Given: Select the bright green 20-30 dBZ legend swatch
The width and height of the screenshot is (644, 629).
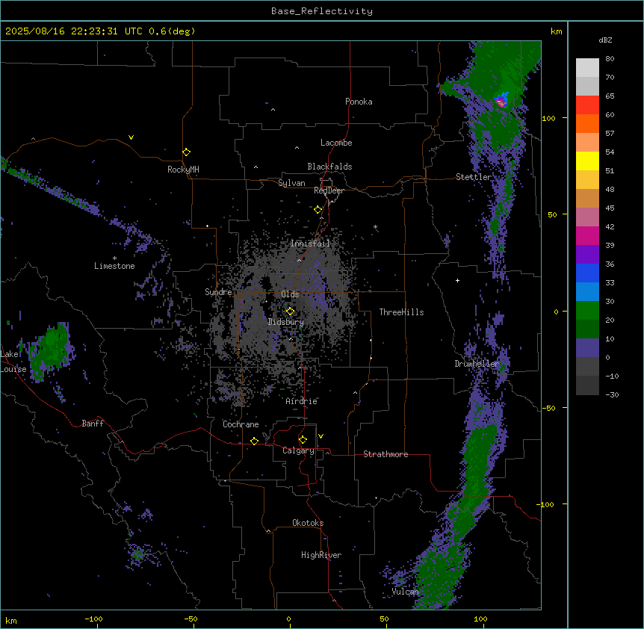Looking at the screenshot, I should click(587, 311).
